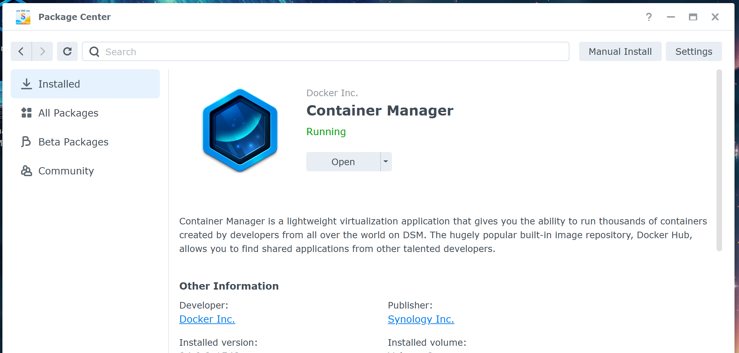Close the Package Center window
This screenshot has width=739, height=353.
[x=715, y=17]
